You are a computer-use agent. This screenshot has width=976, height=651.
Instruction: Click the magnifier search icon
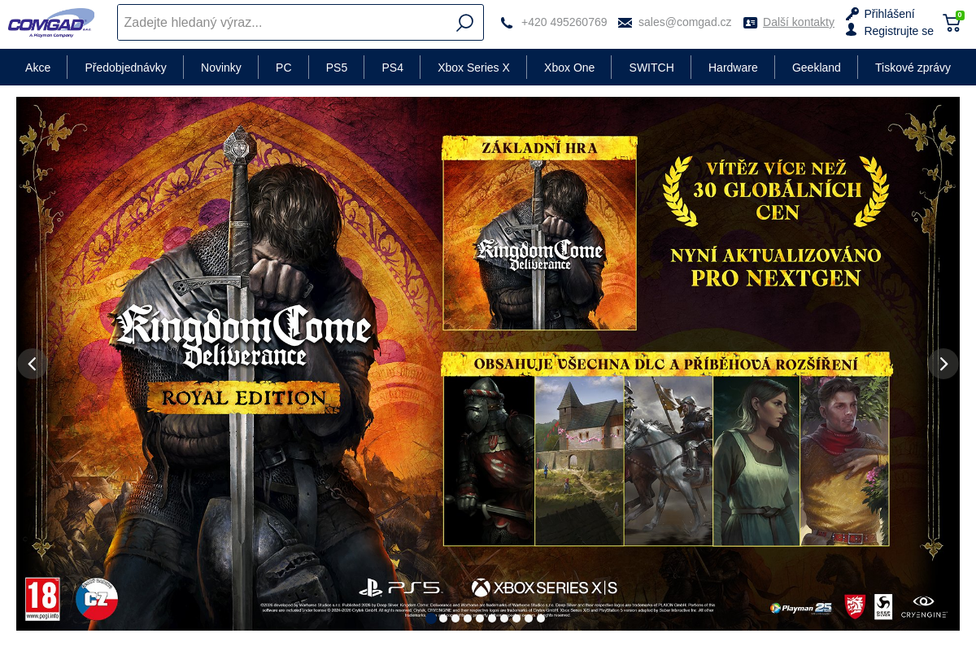pos(464,23)
